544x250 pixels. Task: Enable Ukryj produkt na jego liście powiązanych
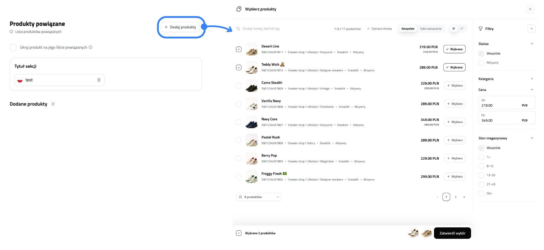[x=13, y=47]
